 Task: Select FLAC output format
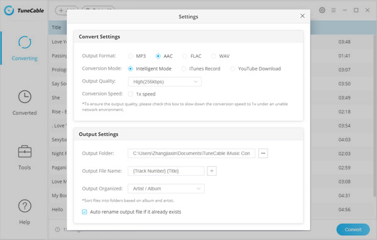(185, 56)
